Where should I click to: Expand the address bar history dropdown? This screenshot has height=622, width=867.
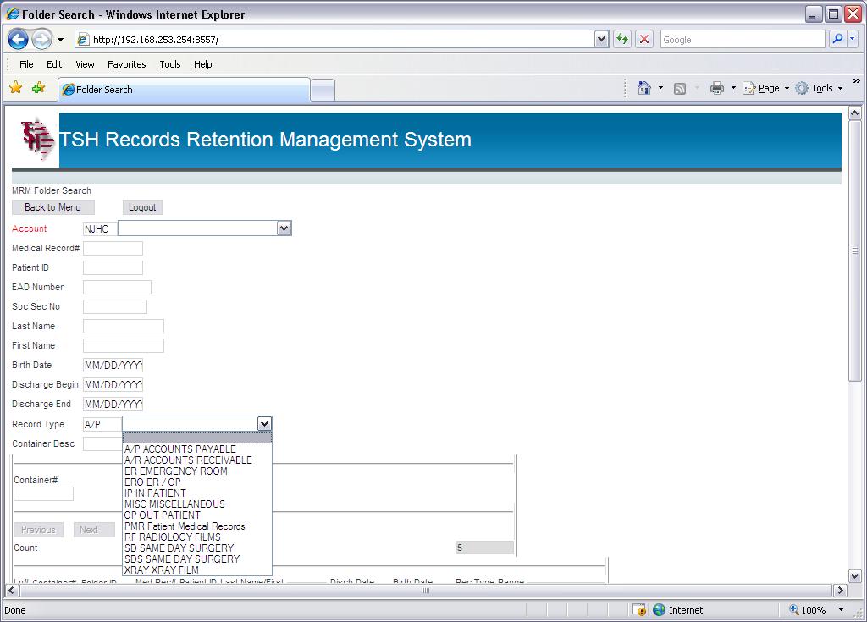click(602, 39)
